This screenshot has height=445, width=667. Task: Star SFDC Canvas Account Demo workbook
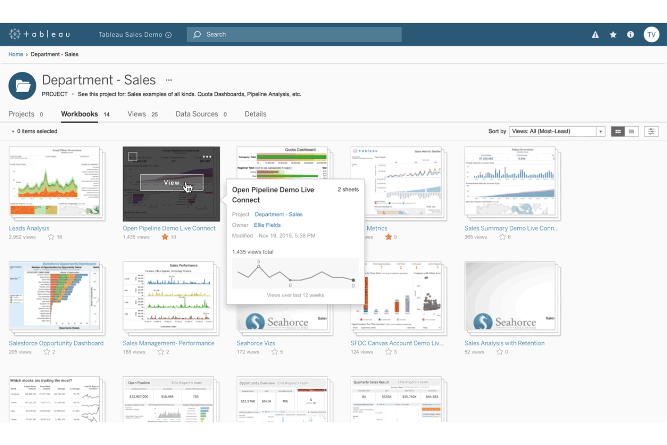pos(388,352)
